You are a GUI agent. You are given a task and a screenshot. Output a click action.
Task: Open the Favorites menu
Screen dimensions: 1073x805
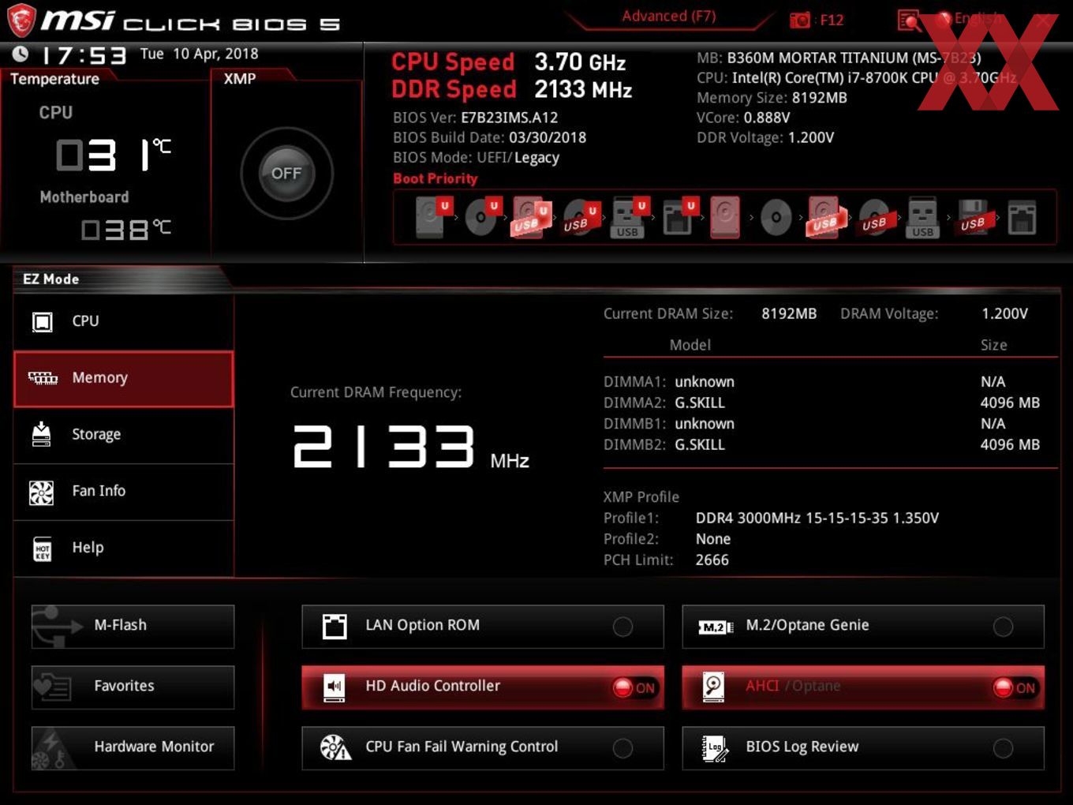pyautogui.click(x=133, y=687)
